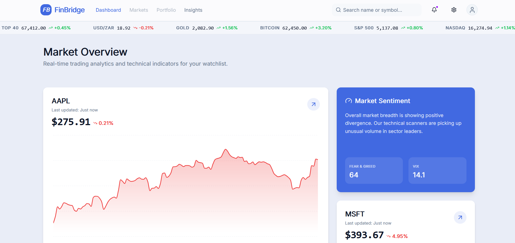Click the search magnifier icon
The width and height of the screenshot is (515, 243).
click(338, 10)
